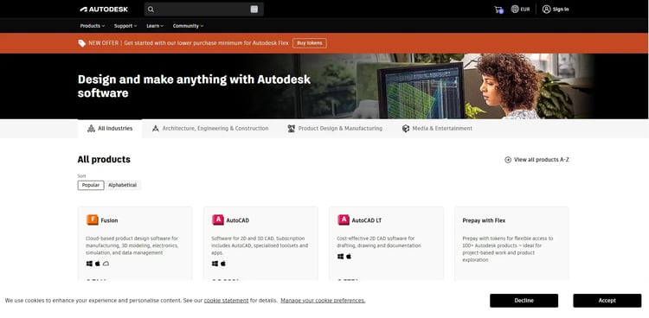Click the cloud icon on Fusion card
Viewport: 649px width, 318px height.
point(106,264)
